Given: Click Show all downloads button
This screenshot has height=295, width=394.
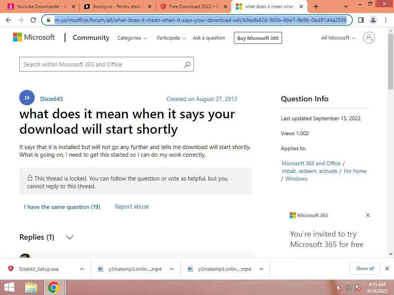Looking at the screenshot, I should tap(365, 268).
